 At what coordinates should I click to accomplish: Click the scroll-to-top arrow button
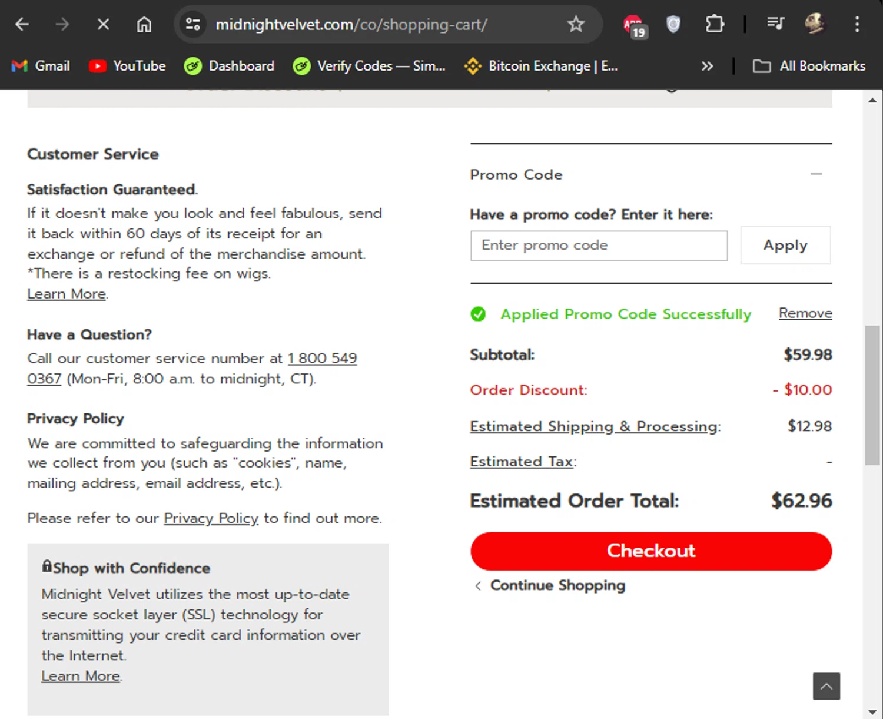coord(826,686)
